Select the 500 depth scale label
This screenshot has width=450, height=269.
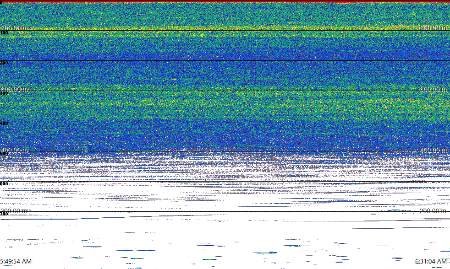[4, 154]
